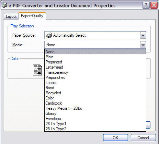Switch to the Layout tab
159x144 pixels.
pyautogui.click(x=11, y=16)
